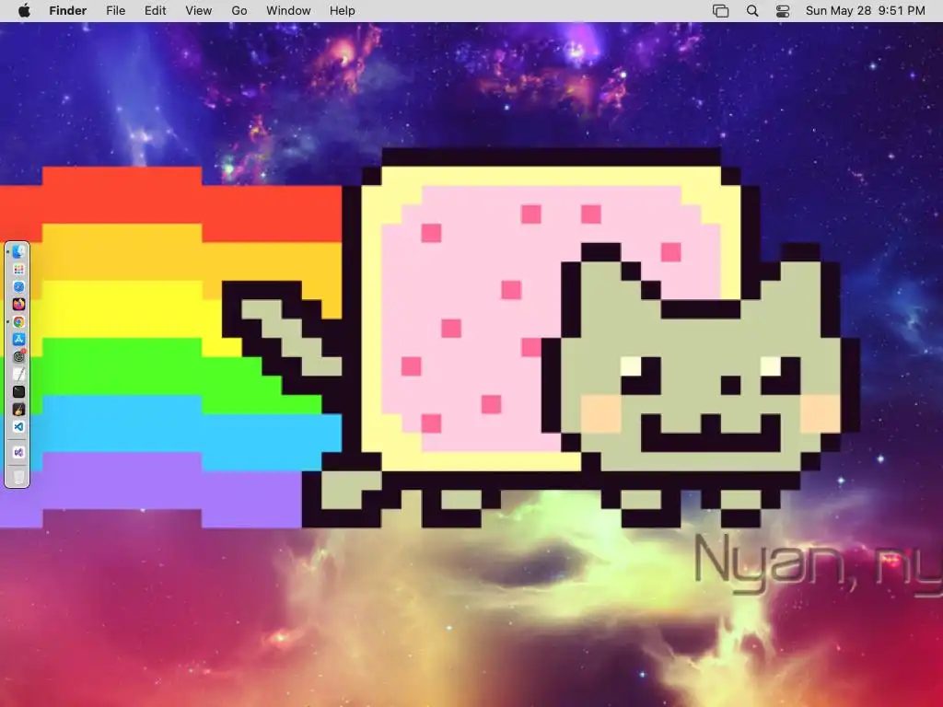Open the File menu
The image size is (943, 707).
point(115,11)
